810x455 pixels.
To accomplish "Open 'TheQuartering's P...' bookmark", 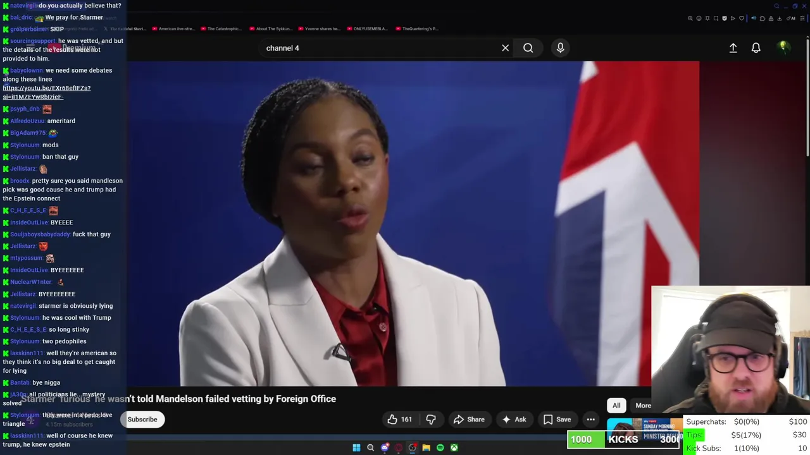I will 416,28.
